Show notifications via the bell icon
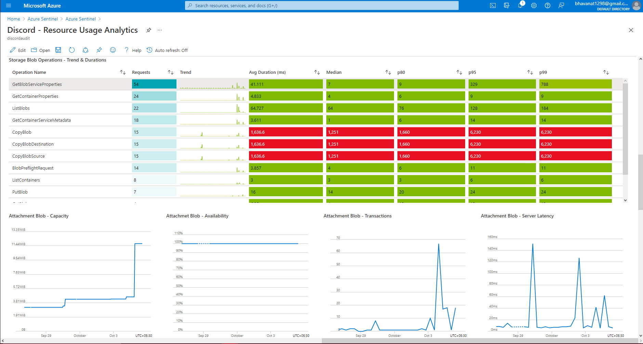Viewport: 643px width, 344px height. click(520, 6)
